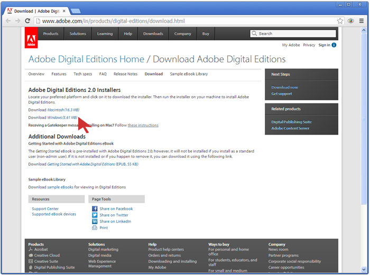Click the Sign in info icon
Viewport: 370px width, 275px height.
[334, 45]
